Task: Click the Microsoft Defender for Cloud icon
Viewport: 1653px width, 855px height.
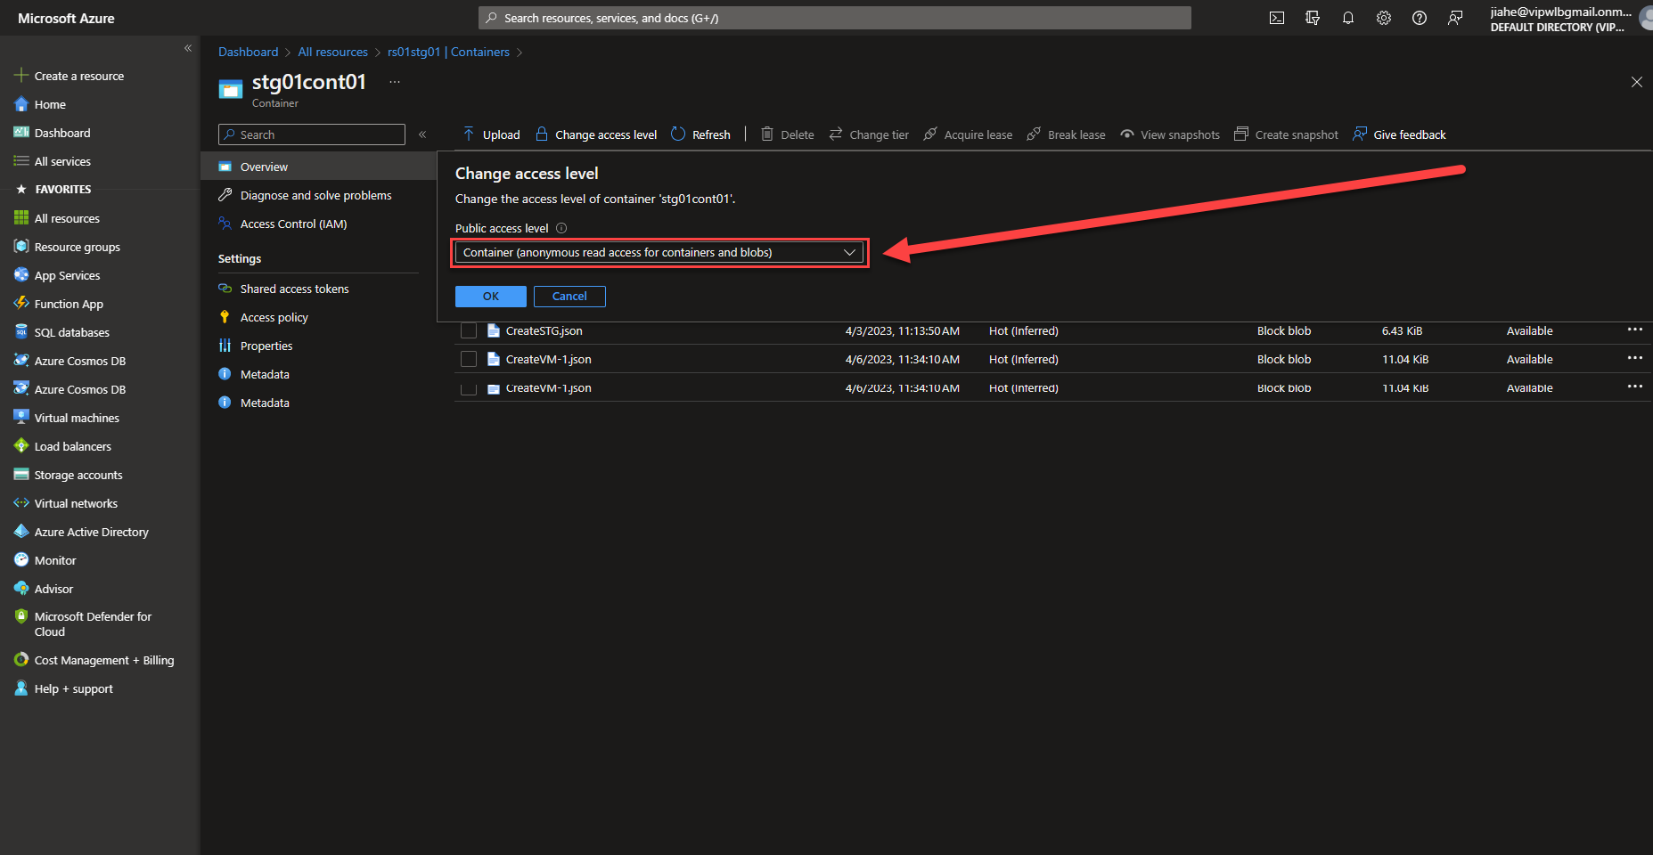Action: [21, 616]
